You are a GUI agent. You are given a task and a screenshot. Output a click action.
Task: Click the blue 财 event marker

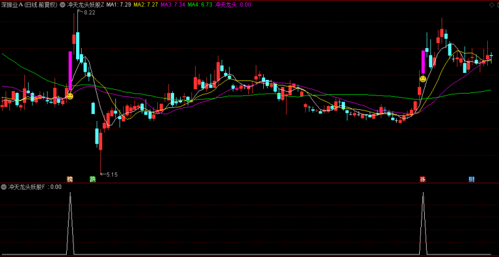coord(472,179)
